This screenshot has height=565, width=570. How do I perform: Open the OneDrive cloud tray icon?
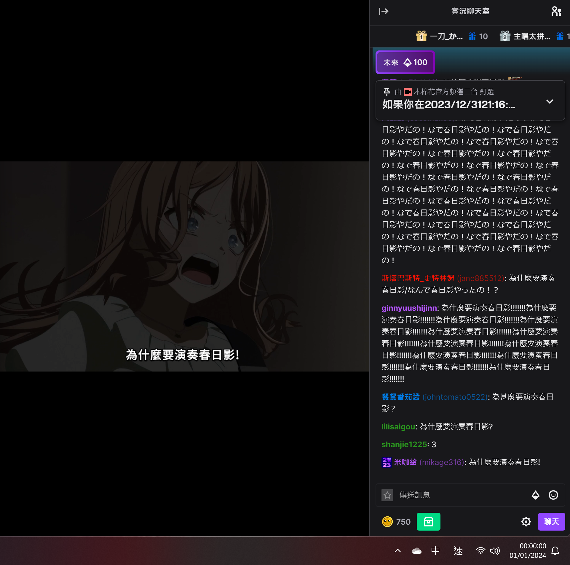pyautogui.click(x=416, y=551)
